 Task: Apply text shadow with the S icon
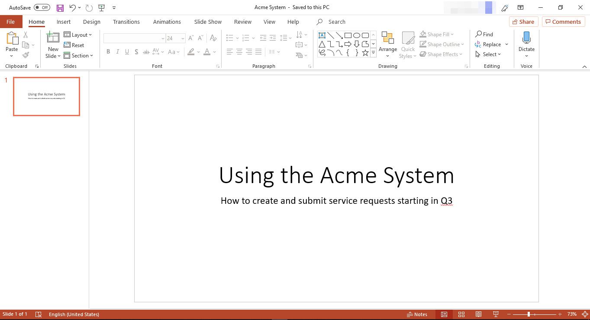pos(136,52)
